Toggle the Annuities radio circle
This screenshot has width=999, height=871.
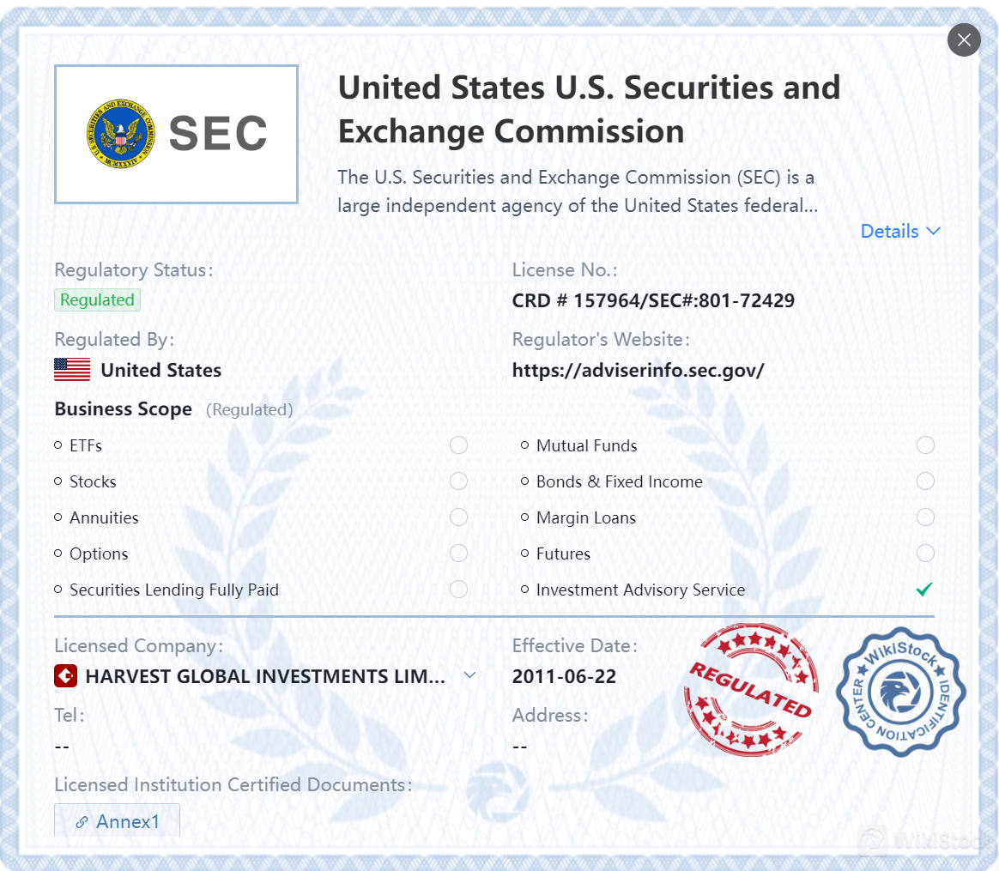pos(458,517)
